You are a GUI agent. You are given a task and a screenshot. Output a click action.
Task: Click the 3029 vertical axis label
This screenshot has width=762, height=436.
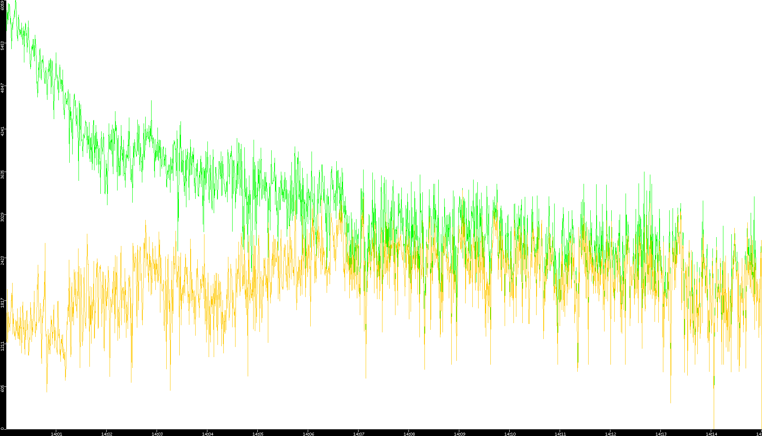click(3, 217)
